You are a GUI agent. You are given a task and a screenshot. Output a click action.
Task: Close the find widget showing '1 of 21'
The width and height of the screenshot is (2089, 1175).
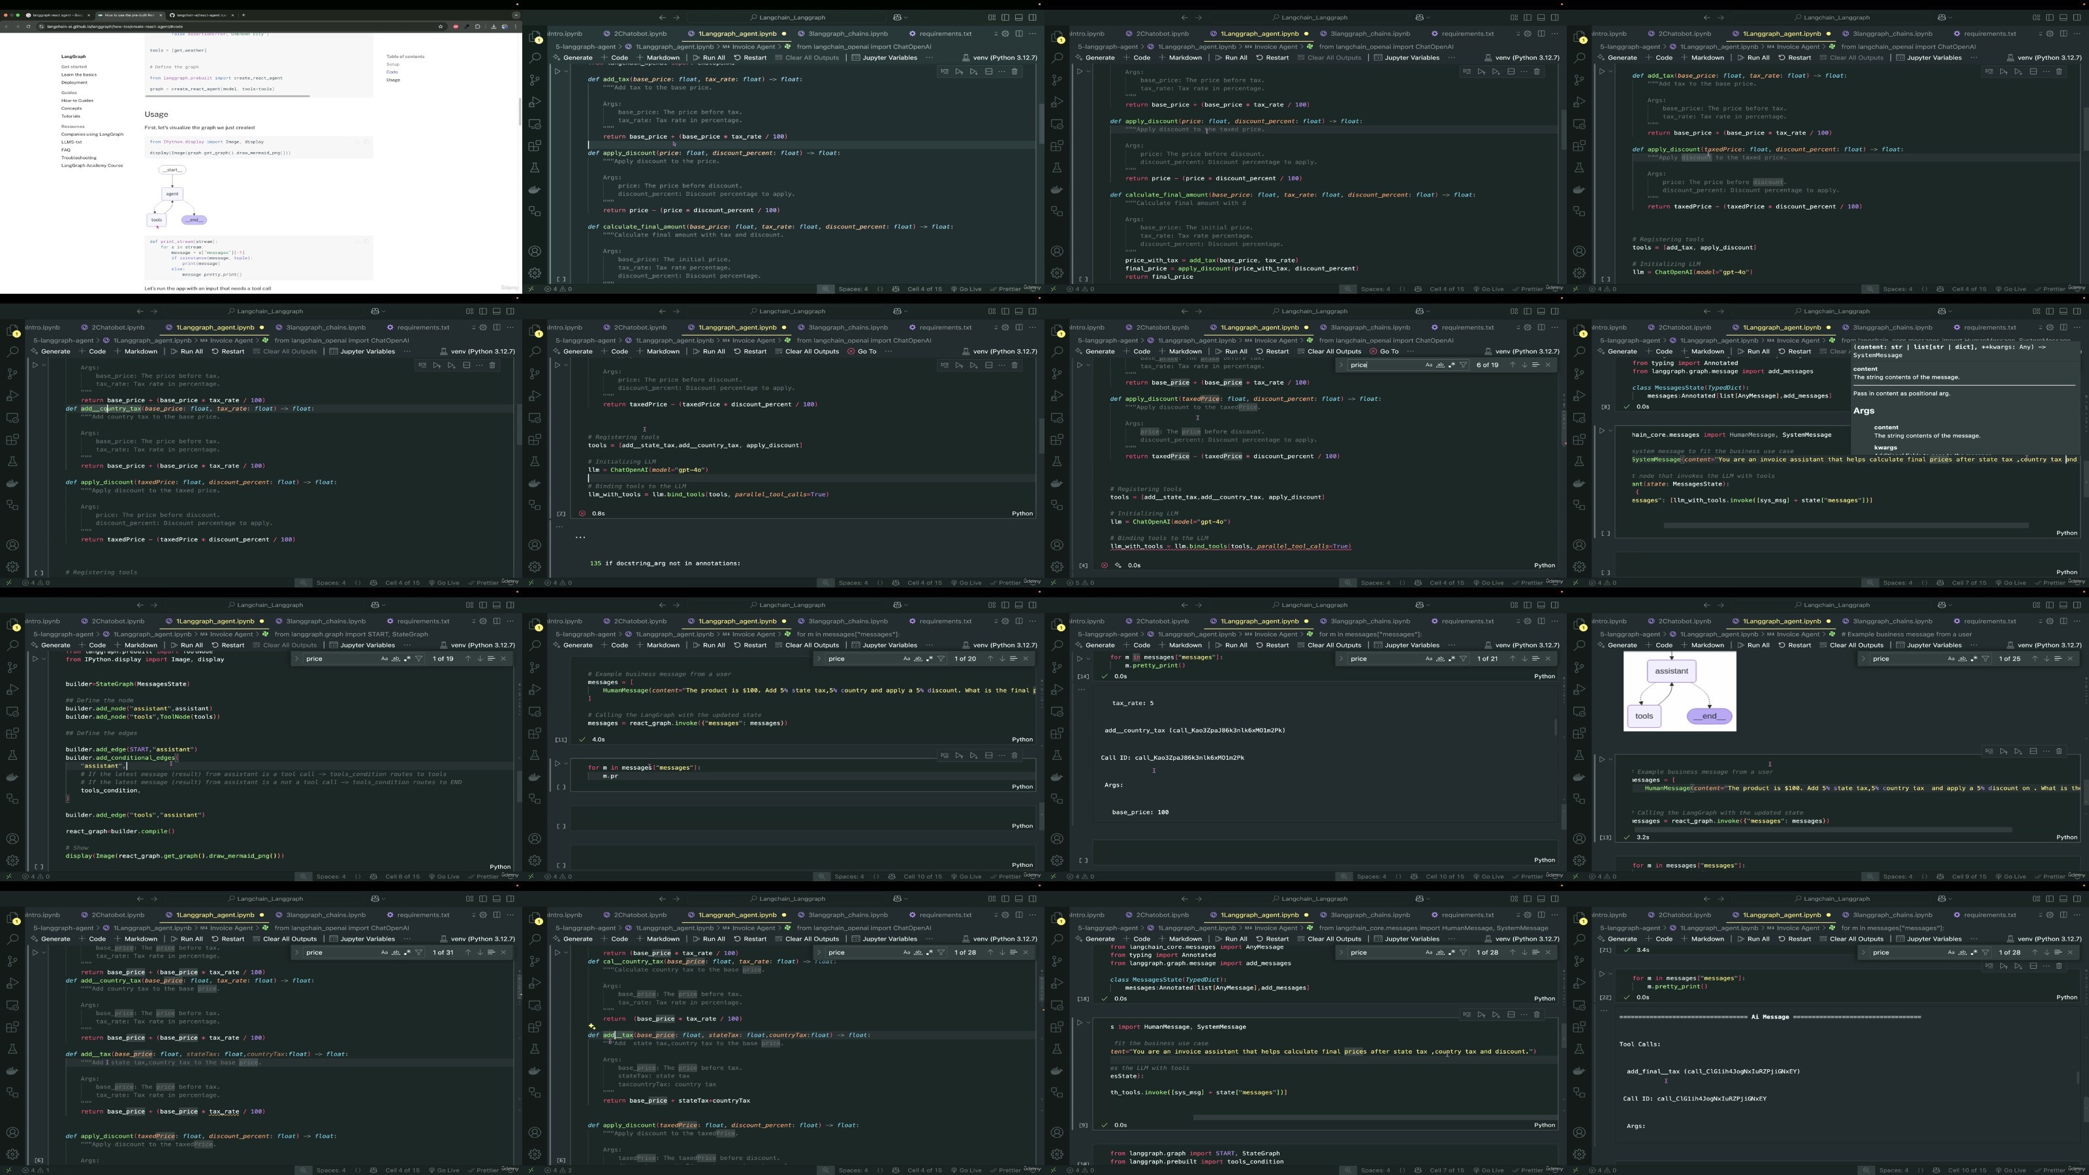(1547, 659)
